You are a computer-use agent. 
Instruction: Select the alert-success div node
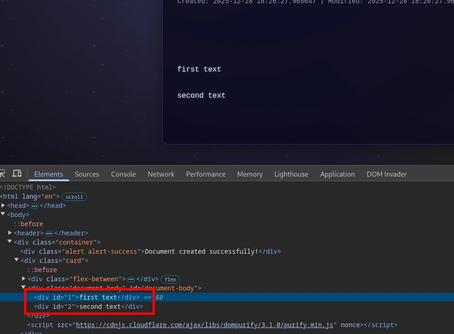150,251
